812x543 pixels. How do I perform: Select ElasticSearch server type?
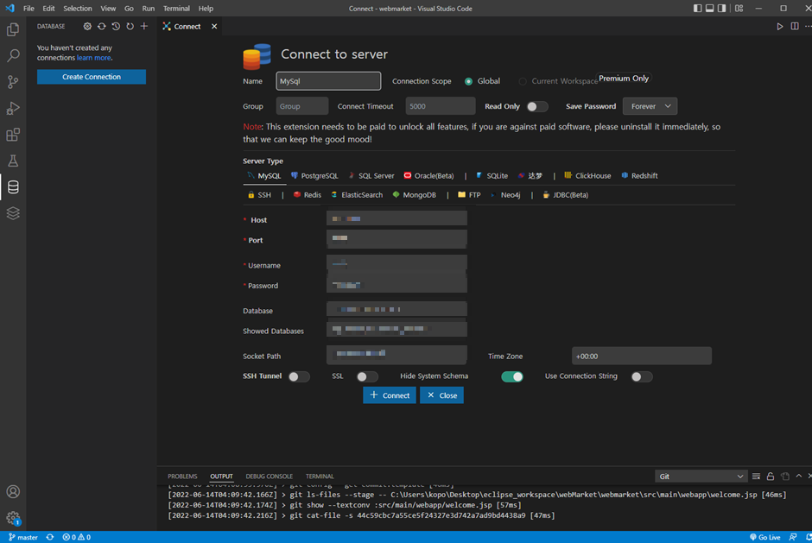pyautogui.click(x=357, y=195)
